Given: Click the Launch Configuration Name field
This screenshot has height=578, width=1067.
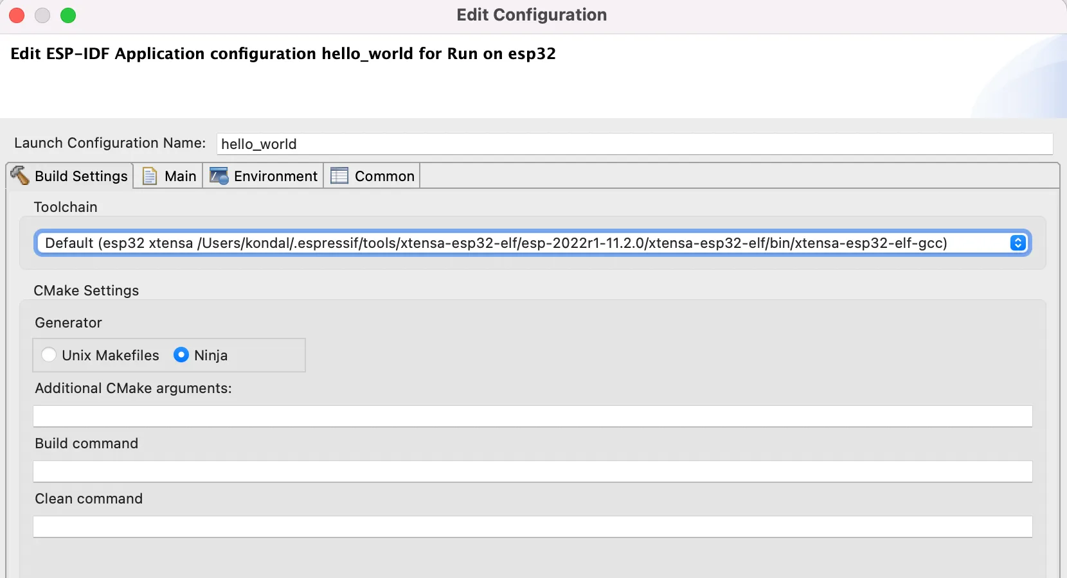Looking at the screenshot, I should pyautogui.click(x=634, y=144).
